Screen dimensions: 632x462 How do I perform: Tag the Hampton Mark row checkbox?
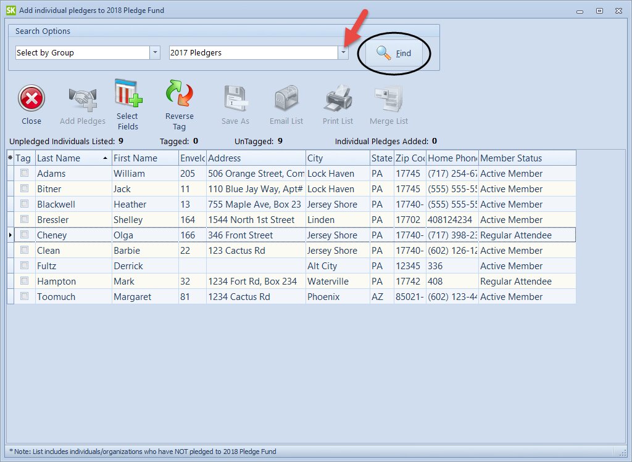point(25,281)
